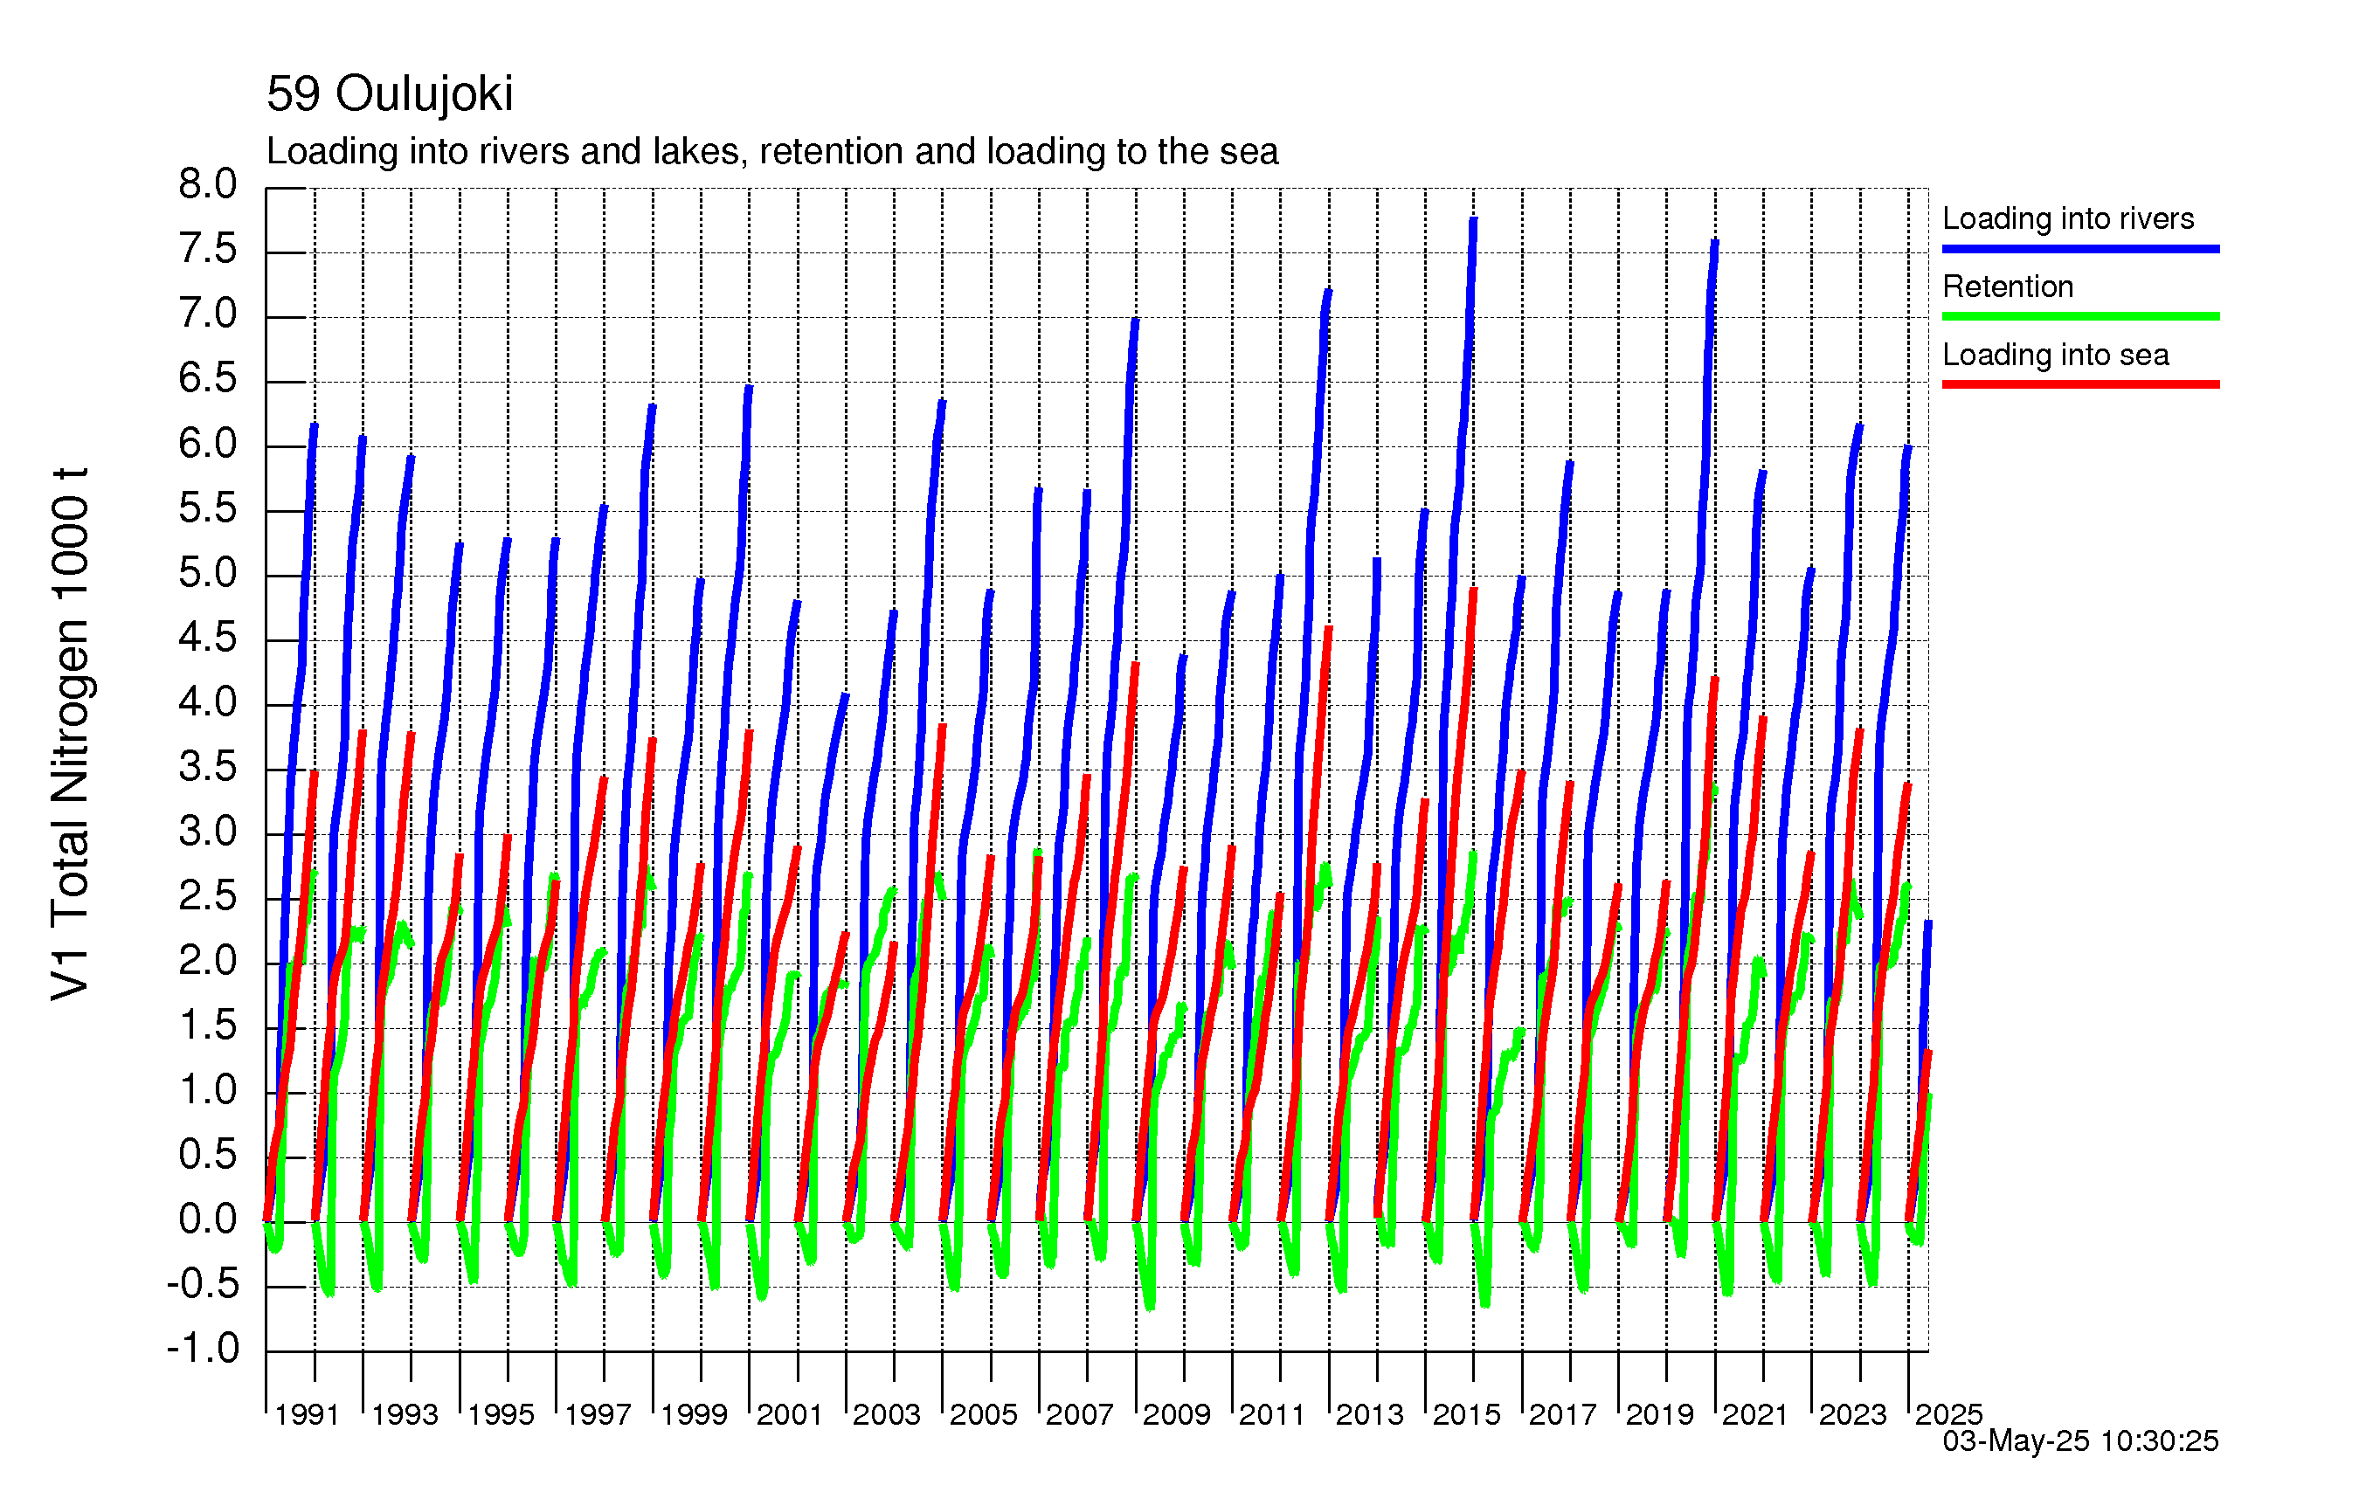Select the subtitle 'Loading into rivers and lakes, retention...'
The width and height of the screenshot is (2359, 1485).
point(772,152)
